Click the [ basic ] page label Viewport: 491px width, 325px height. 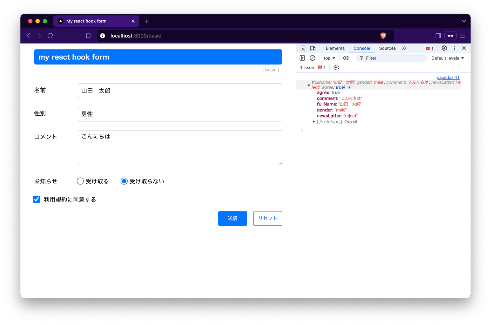[x=271, y=70]
